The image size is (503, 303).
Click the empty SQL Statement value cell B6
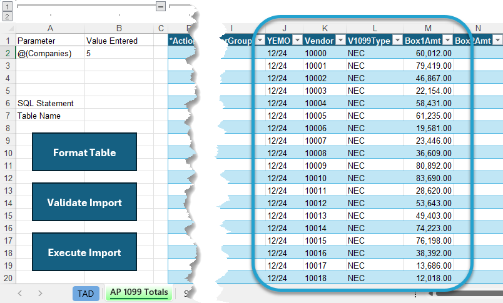coord(119,103)
